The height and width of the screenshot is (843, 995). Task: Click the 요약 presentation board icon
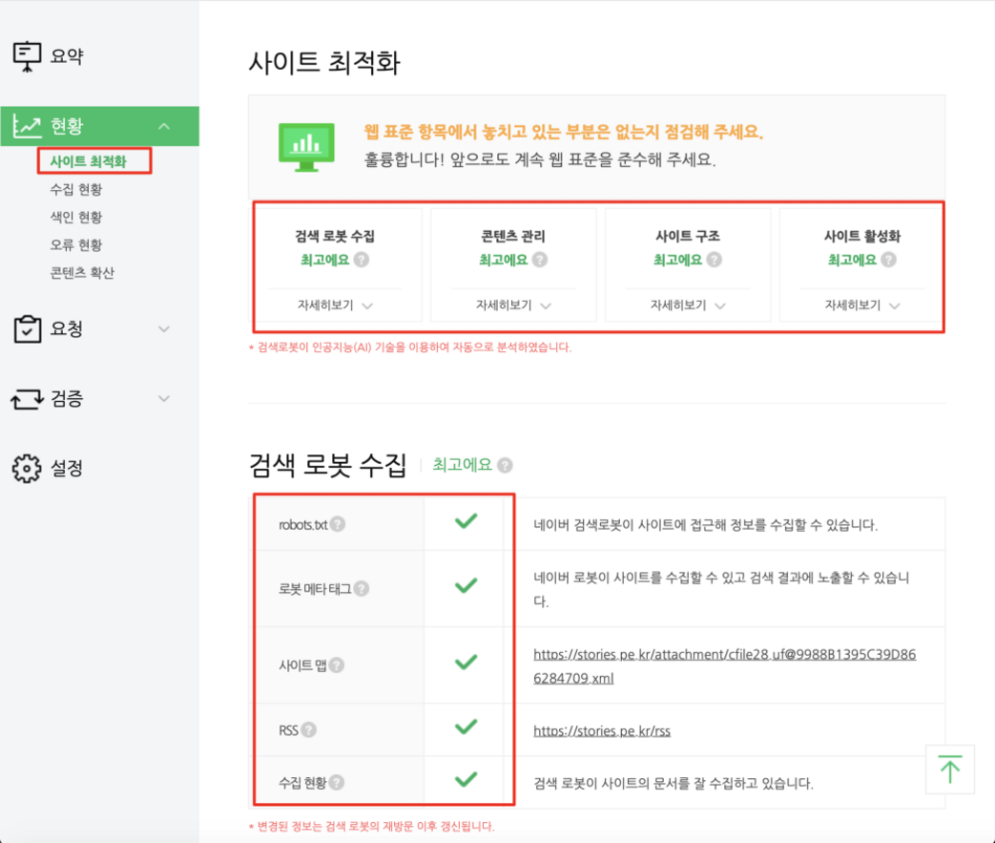pyautogui.click(x=28, y=56)
